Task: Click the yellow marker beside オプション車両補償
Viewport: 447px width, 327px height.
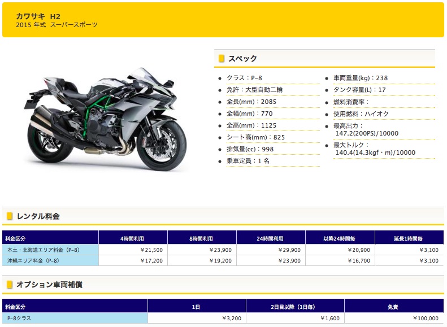Action: tap(10, 285)
